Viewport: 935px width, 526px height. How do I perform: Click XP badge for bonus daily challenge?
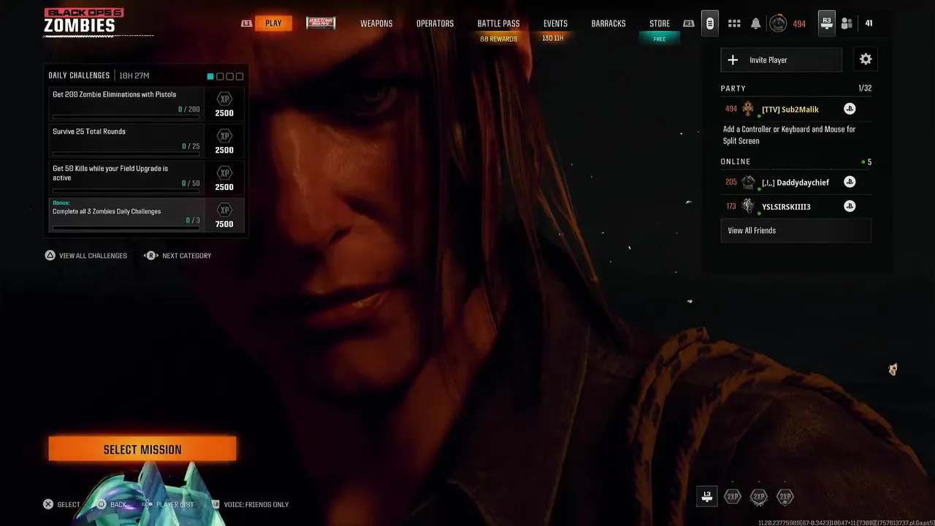[224, 210]
